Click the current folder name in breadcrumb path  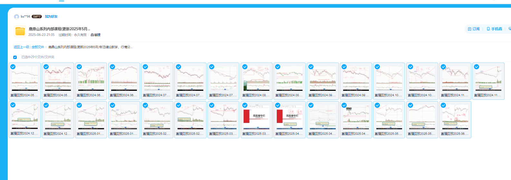coord(90,47)
